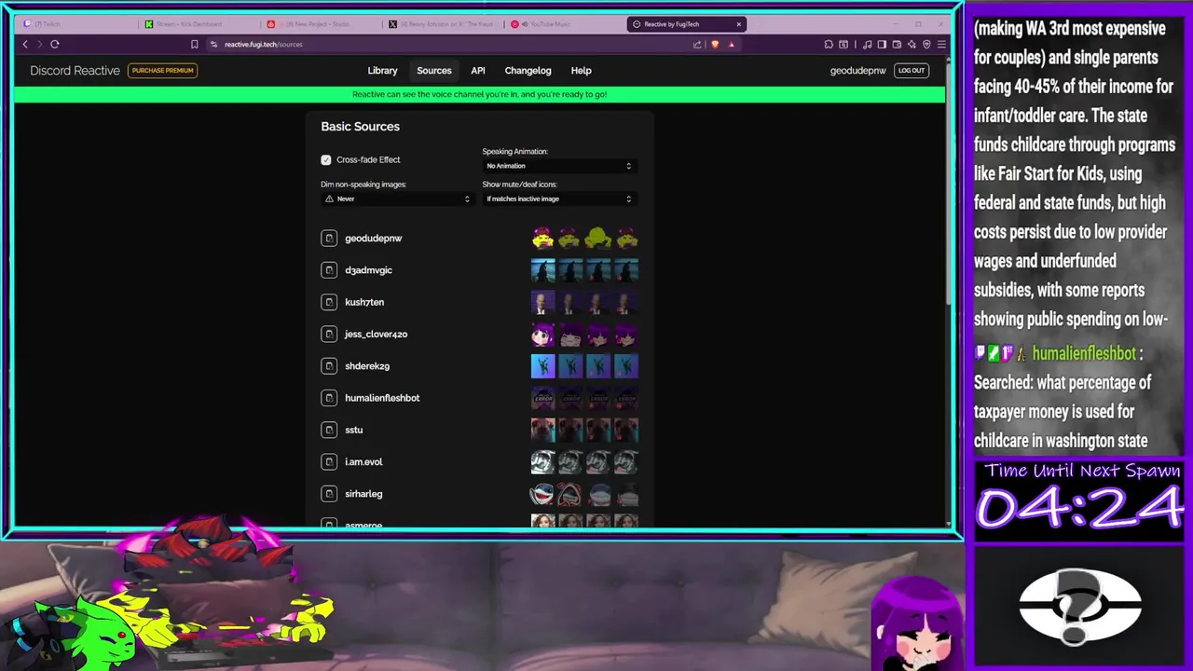The width and height of the screenshot is (1193, 671).
Task: Switch to the Kick Dashboard tab
Action: 198,24
